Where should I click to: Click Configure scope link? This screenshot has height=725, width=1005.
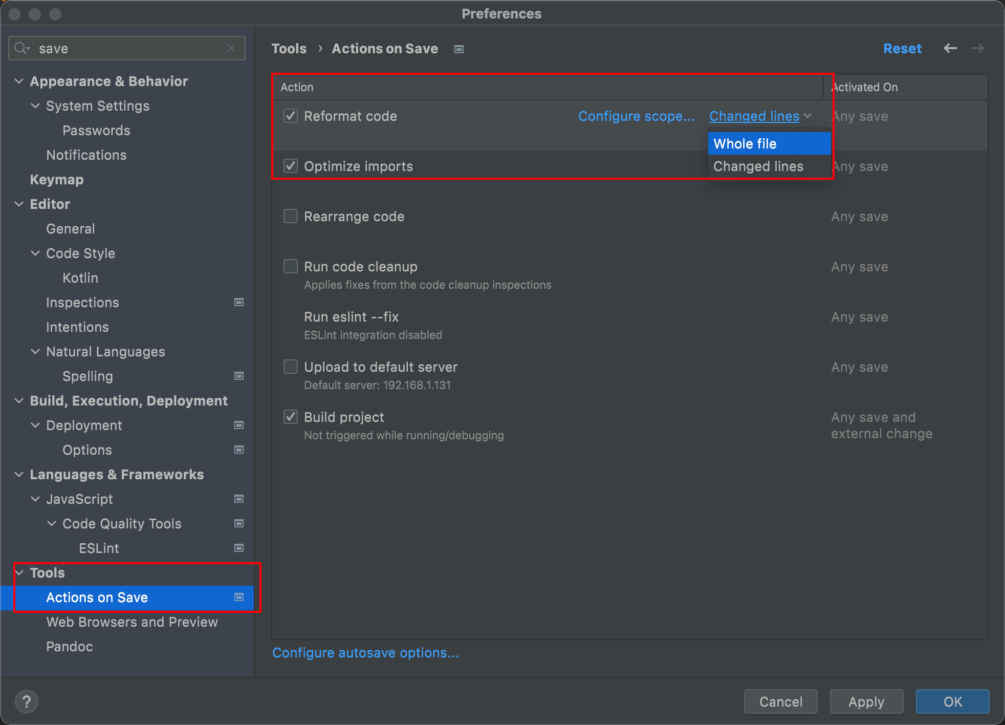637,116
